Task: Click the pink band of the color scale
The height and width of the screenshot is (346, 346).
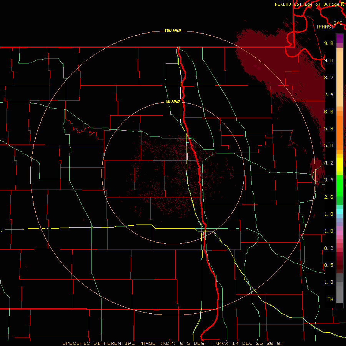Action: click(x=339, y=233)
